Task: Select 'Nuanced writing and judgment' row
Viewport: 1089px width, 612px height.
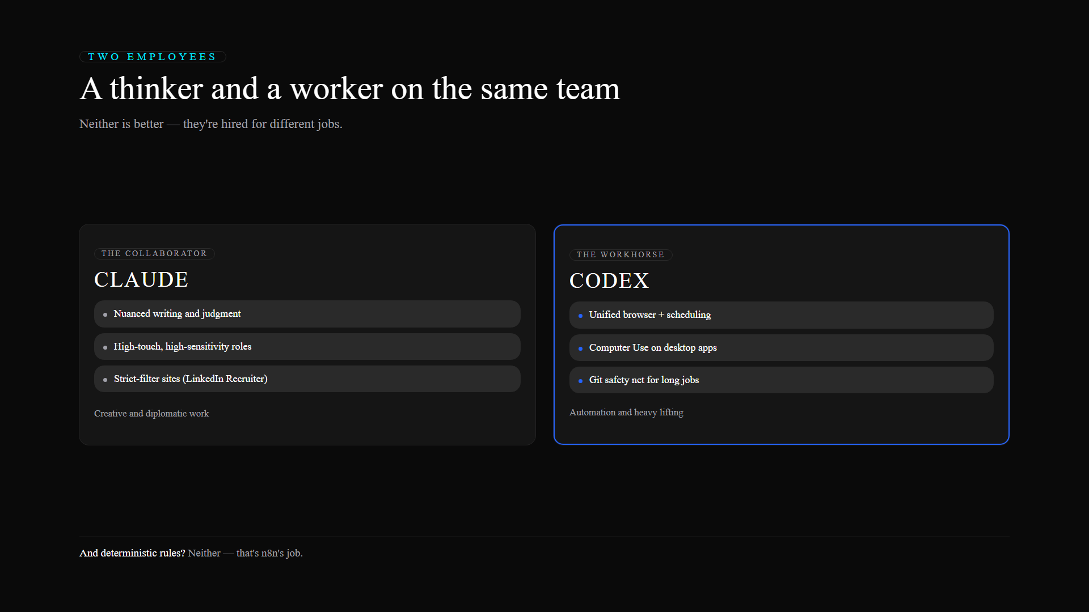Action: tap(307, 314)
